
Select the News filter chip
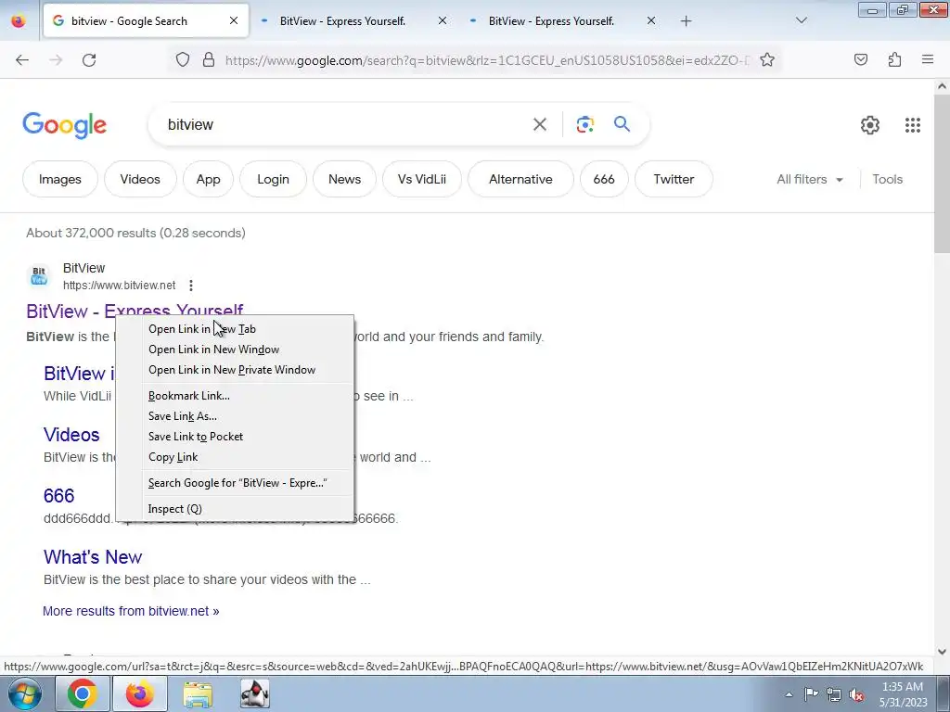344,179
